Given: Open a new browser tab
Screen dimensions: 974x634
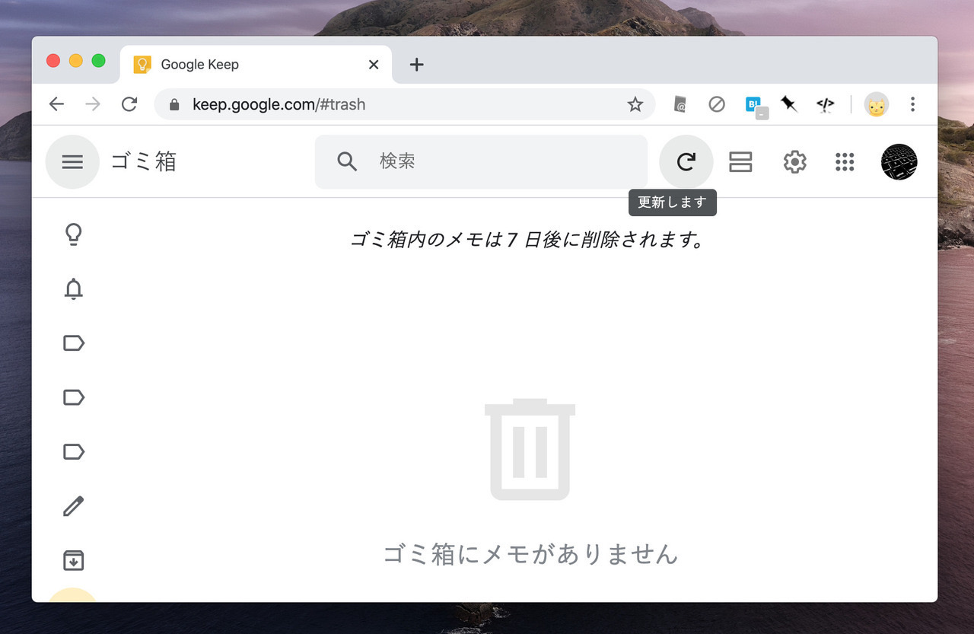Looking at the screenshot, I should coord(416,65).
